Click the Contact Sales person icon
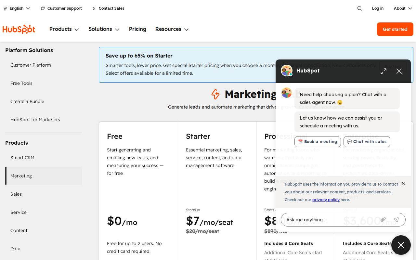416x260 pixels. pyautogui.click(x=94, y=8)
